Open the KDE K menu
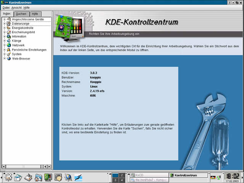244x183 pixels. pyautogui.click(x=8, y=177)
